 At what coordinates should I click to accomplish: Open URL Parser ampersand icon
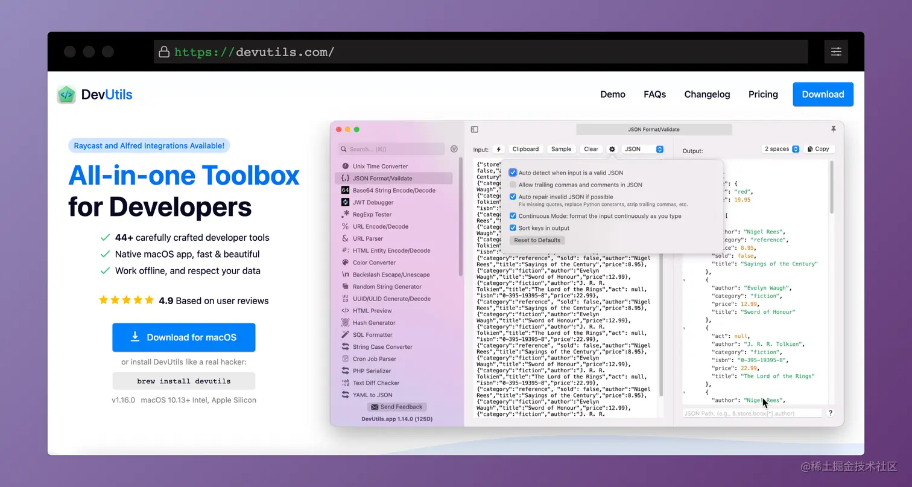click(345, 238)
